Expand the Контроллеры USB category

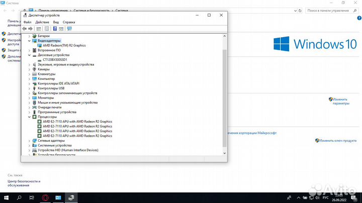point(29,88)
